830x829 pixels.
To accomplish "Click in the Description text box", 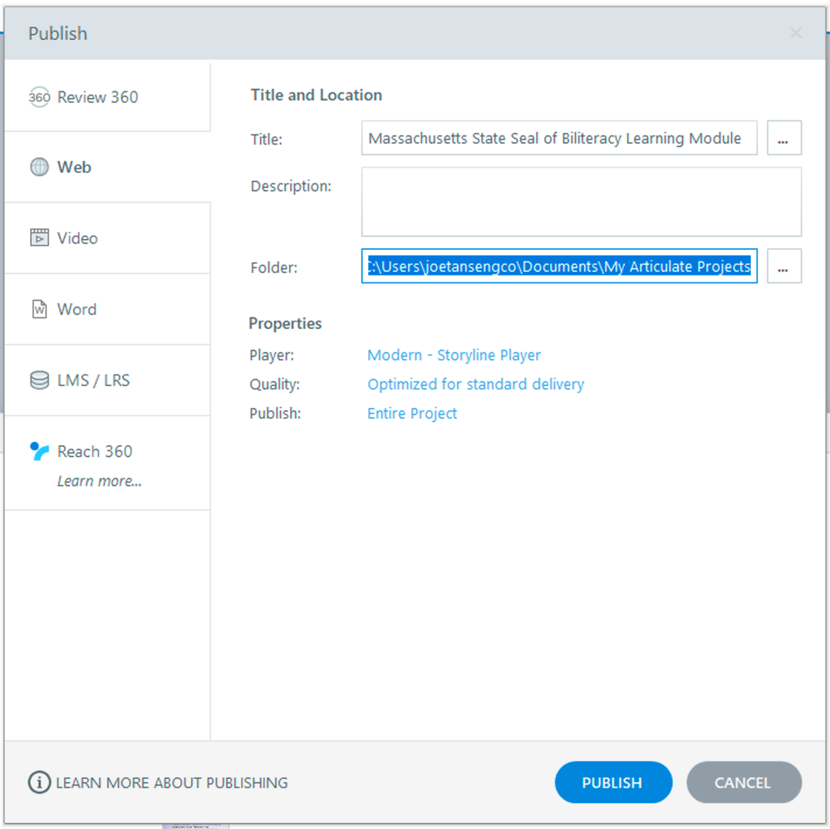I will click(x=581, y=202).
